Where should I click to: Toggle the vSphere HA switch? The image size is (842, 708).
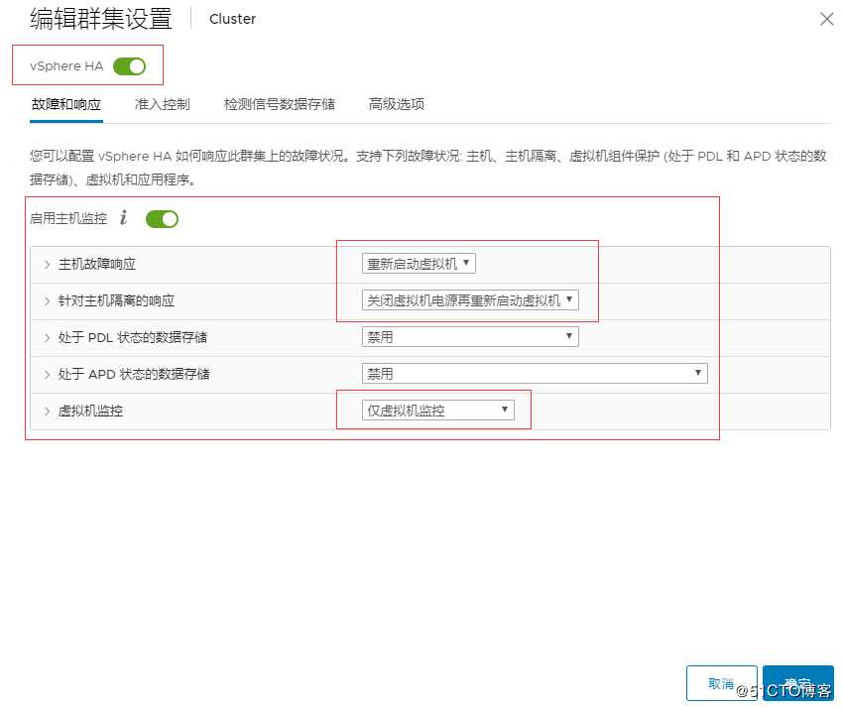point(129,66)
